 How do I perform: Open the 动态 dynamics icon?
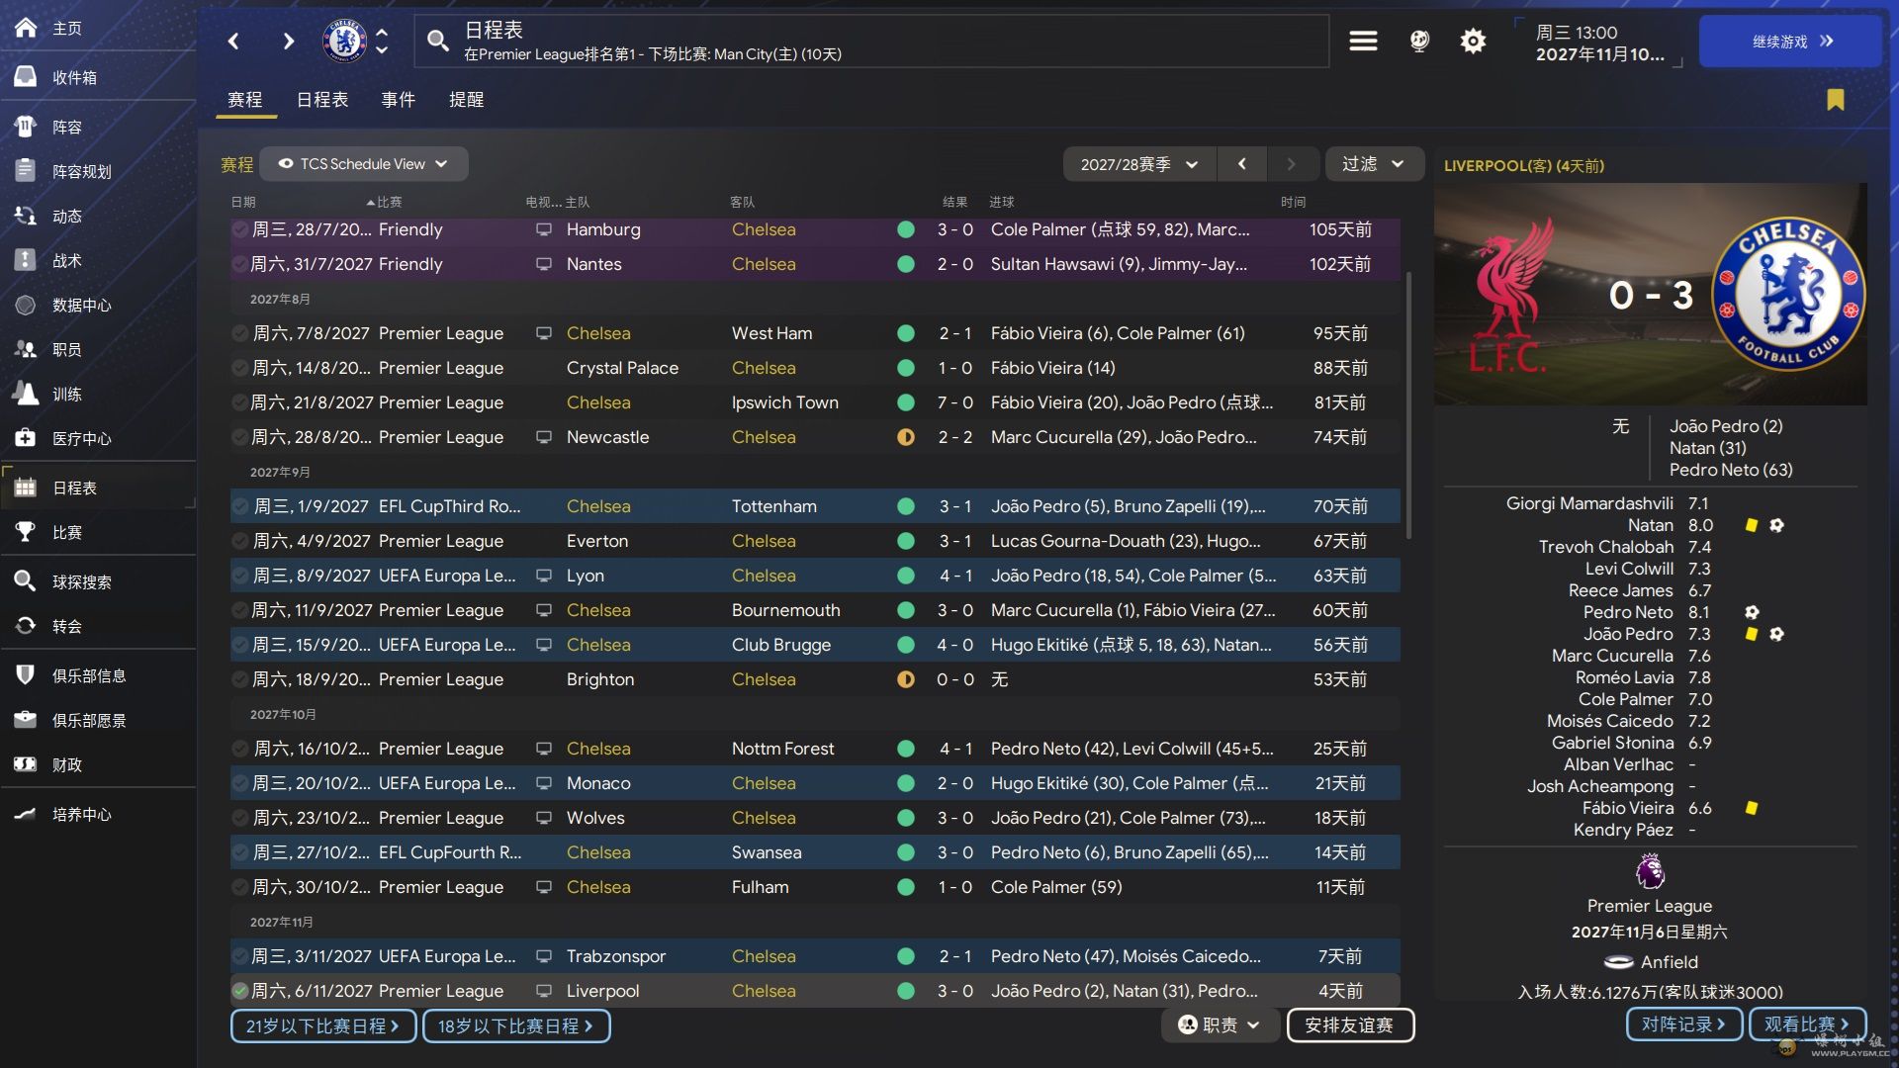click(x=26, y=216)
